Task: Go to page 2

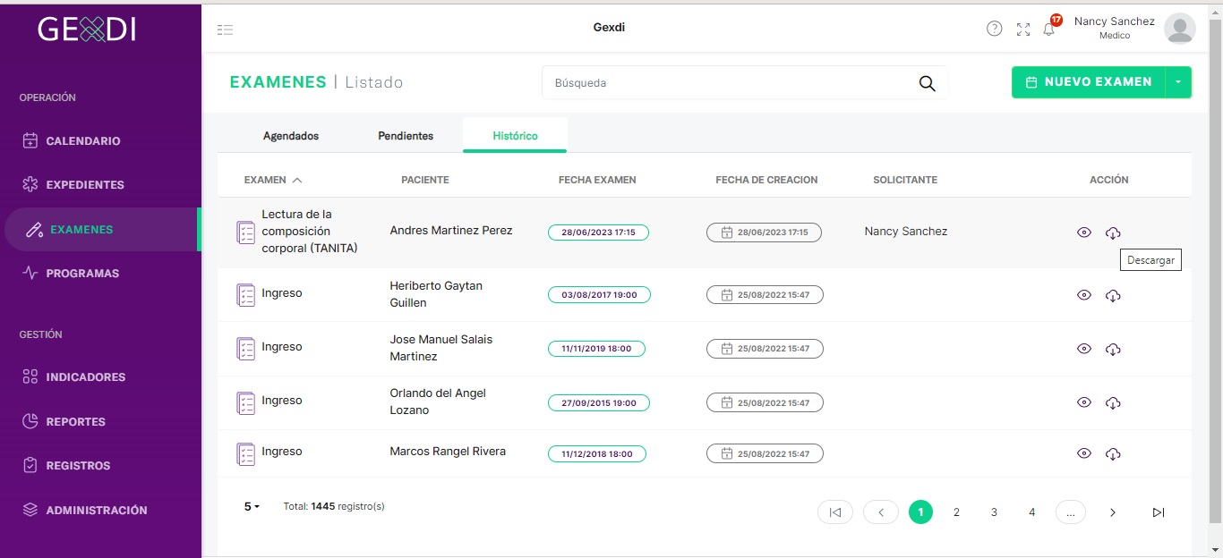Action: (x=956, y=512)
